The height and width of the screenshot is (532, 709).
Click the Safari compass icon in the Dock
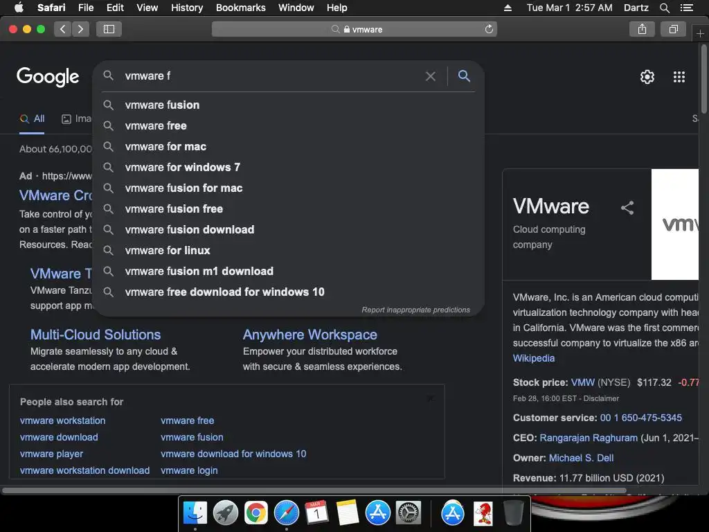(286, 513)
